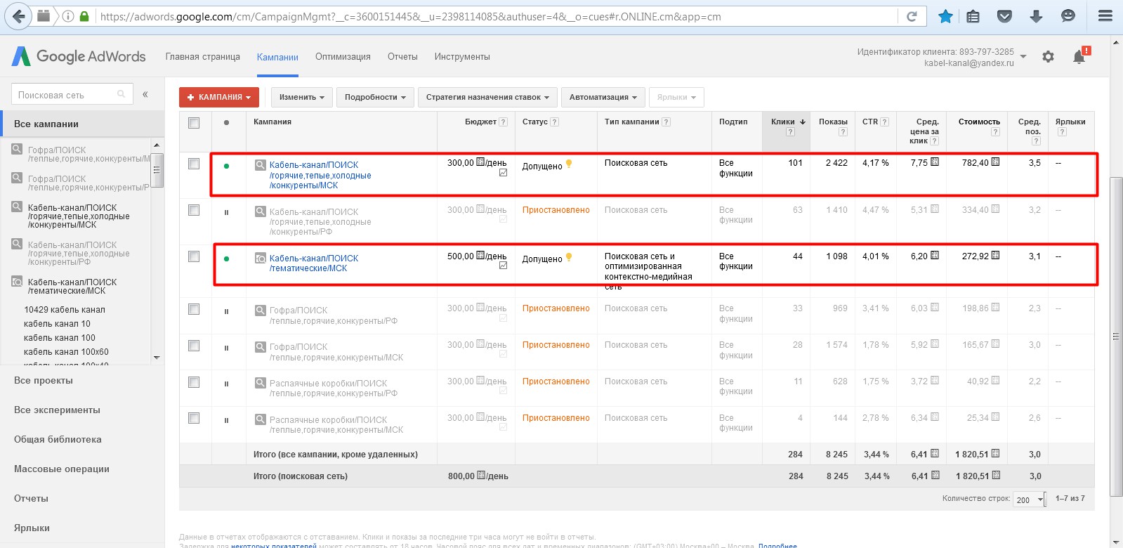This screenshot has height=548, width=1123.
Task: Click the sidebar campaign list scrollbar thumb
Action: [x=157, y=169]
